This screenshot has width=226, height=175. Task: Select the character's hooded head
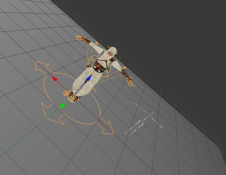111,52
